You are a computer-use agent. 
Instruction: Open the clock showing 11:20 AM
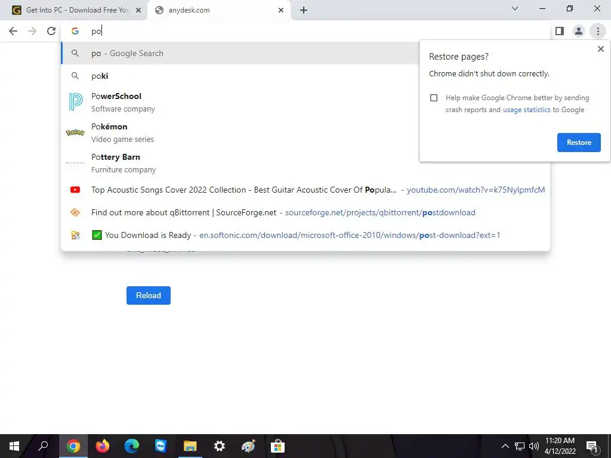[x=560, y=446]
